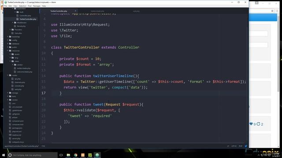Open the File menu
282x158 pixels.
click(6, 6)
